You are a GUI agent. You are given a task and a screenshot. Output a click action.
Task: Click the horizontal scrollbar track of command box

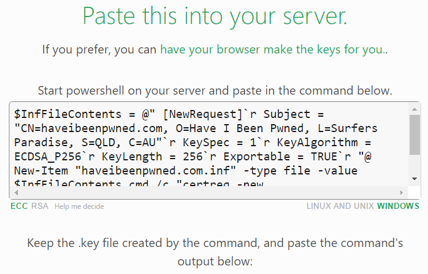pyautogui.click(x=209, y=192)
